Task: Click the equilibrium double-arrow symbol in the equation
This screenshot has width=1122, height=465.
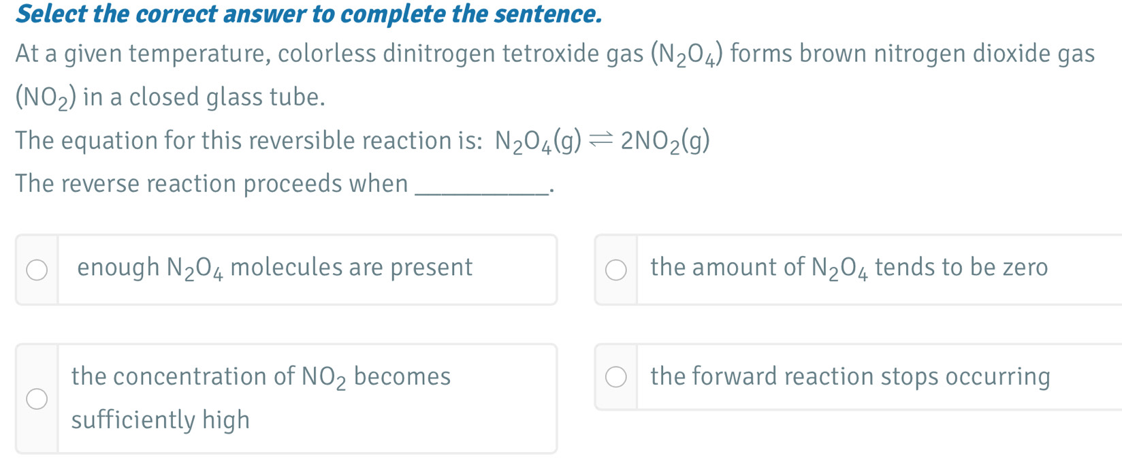Action: click(x=601, y=140)
